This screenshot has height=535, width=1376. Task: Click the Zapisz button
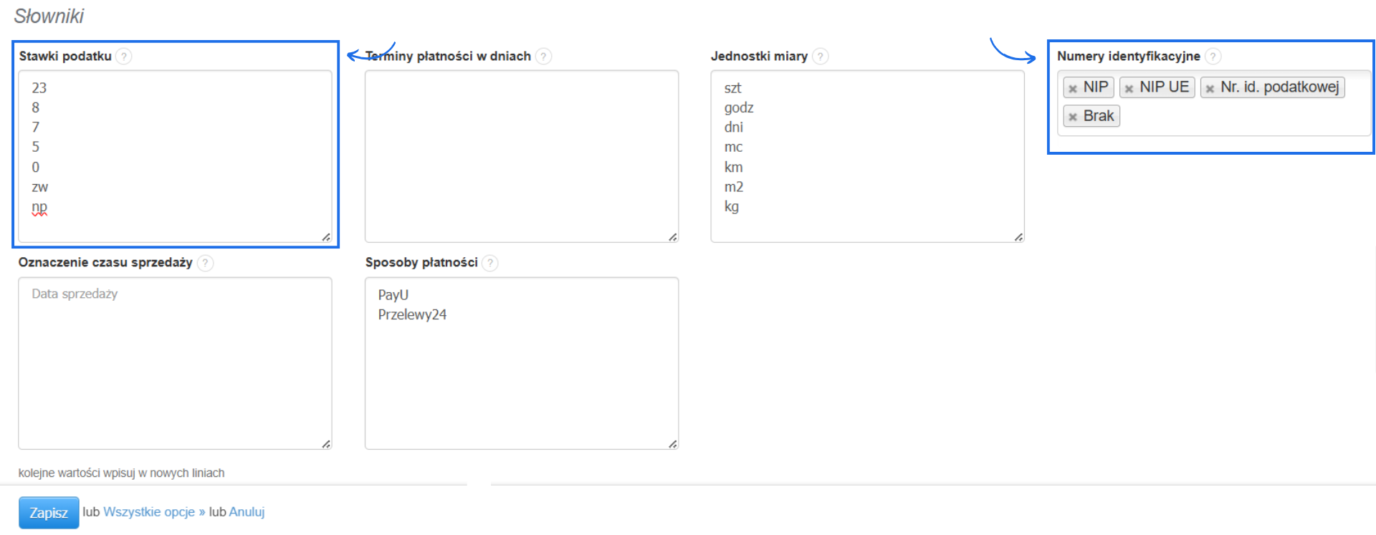point(49,513)
